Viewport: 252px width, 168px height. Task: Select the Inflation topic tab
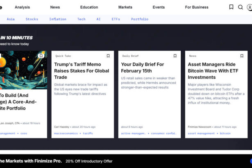(58, 19)
